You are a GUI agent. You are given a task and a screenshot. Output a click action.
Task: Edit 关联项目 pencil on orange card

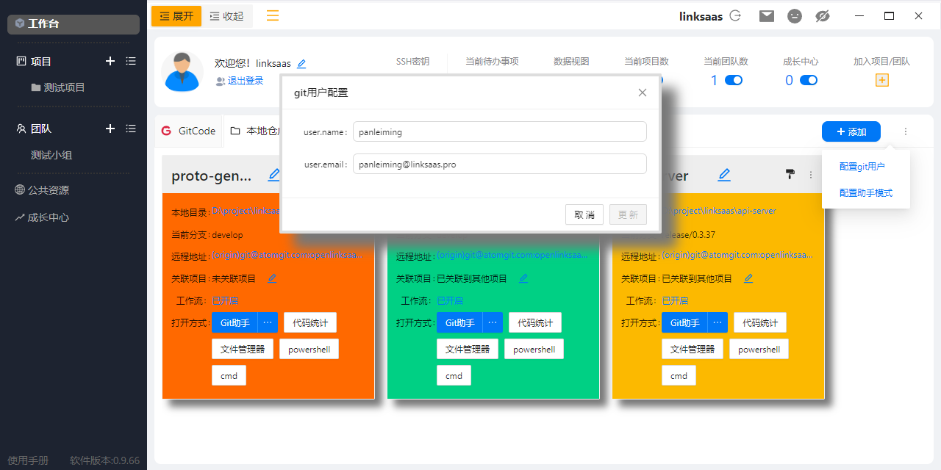click(x=272, y=278)
